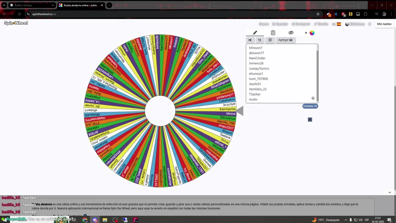Image resolution: width=396 pixels, height=223 pixels.
Task: Sort the entries with the sort icon
Action: point(260,40)
